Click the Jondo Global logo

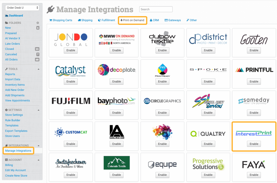click(71, 40)
